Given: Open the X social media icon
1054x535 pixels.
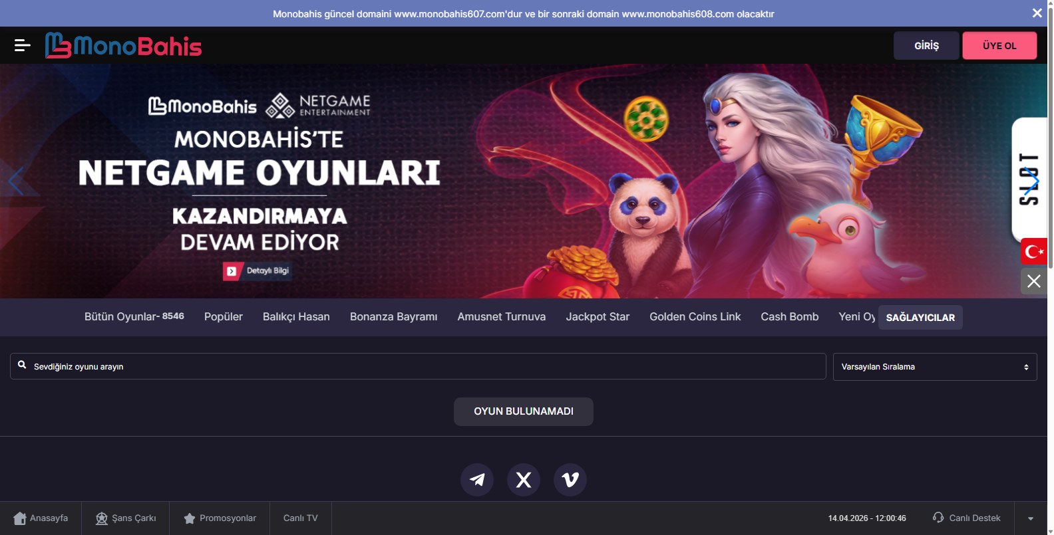Looking at the screenshot, I should [x=524, y=480].
